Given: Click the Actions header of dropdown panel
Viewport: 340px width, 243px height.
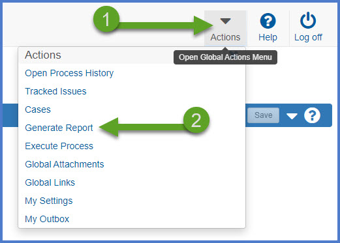Looking at the screenshot, I should [x=43, y=55].
